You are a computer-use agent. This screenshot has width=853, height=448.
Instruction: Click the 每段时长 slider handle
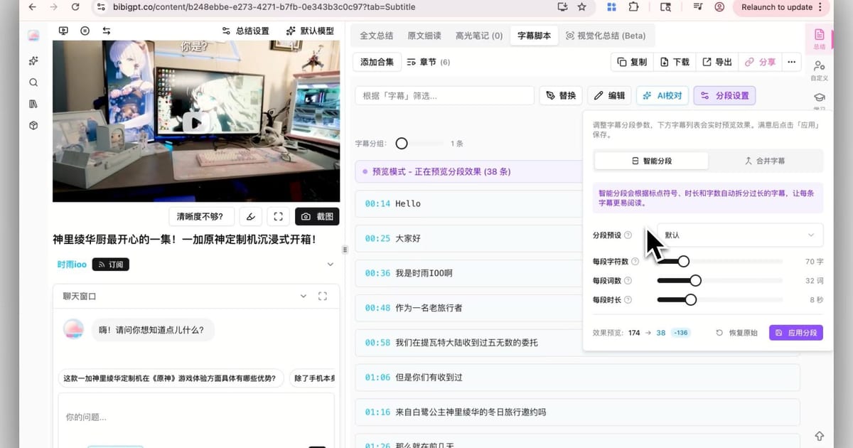click(690, 300)
